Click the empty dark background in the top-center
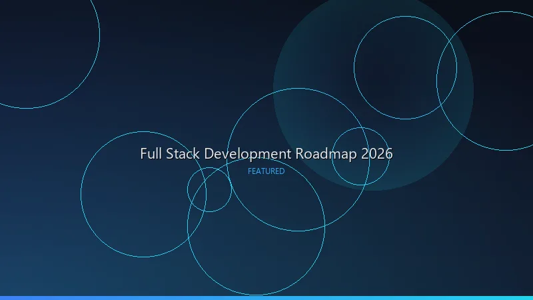This screenshot has width=533, height=300. tap(200, 40)
